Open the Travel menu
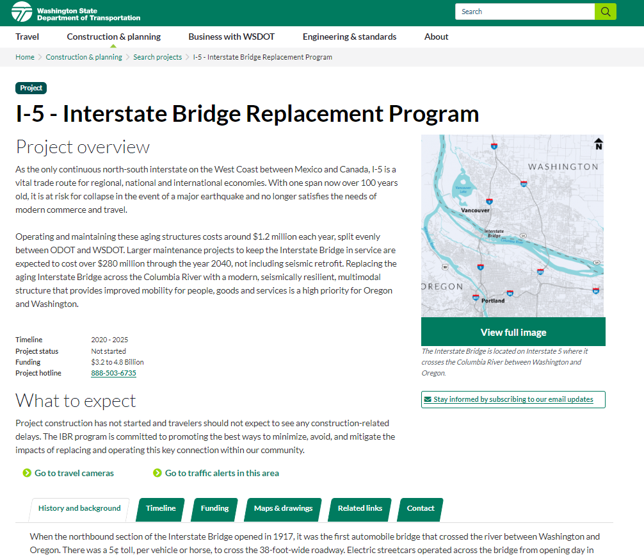 (28, 37)
